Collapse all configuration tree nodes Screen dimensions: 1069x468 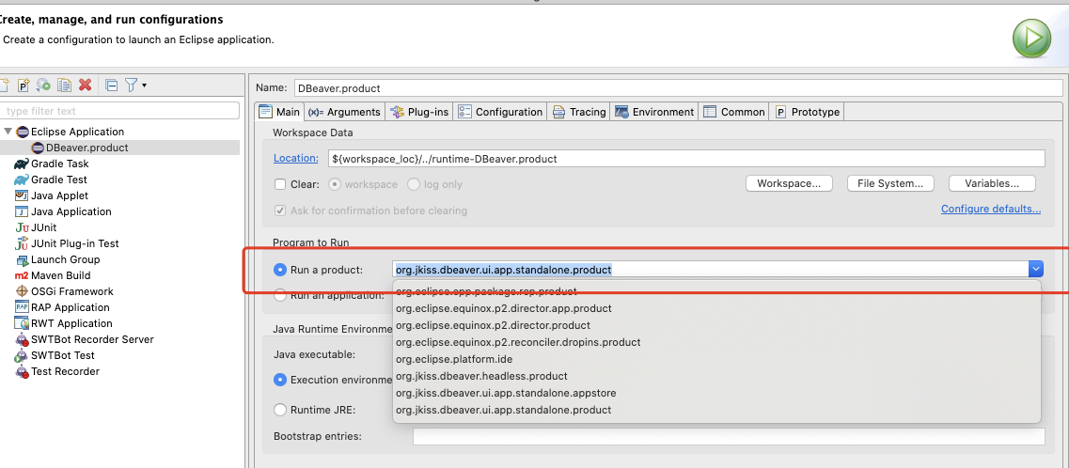pos(112,86)
